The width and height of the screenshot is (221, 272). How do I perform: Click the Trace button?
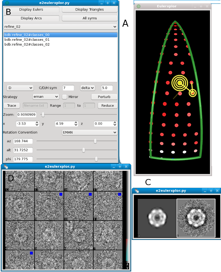click(x=12, y=106)
